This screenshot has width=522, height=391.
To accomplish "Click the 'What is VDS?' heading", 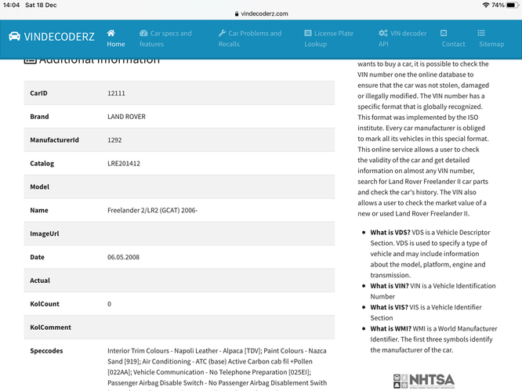I will pyautogui.click(x=390, y=232).
